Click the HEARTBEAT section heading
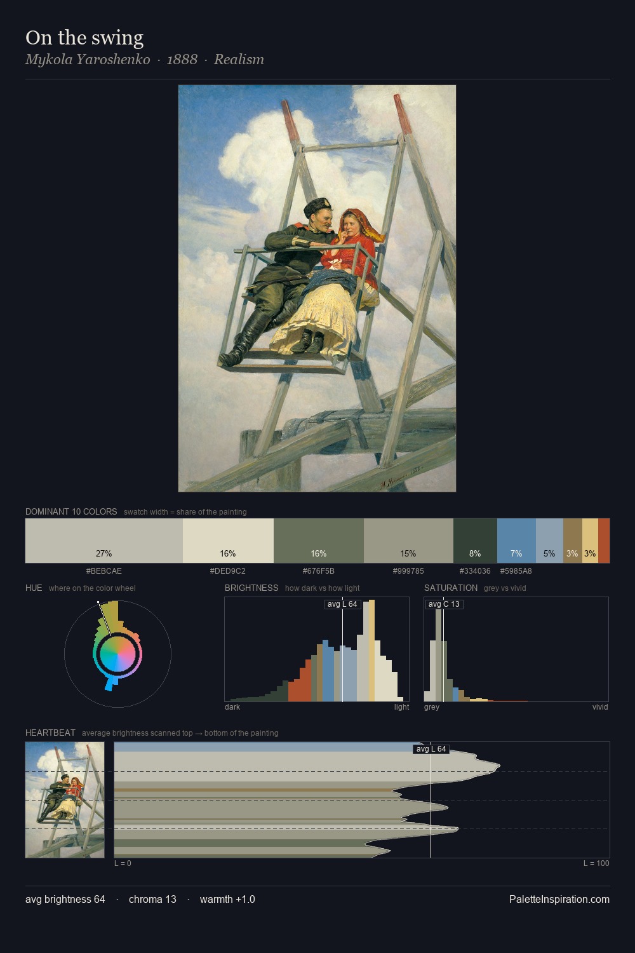This screenshot has width=635, height=953. pyautogui.click(x=50, y=733)
